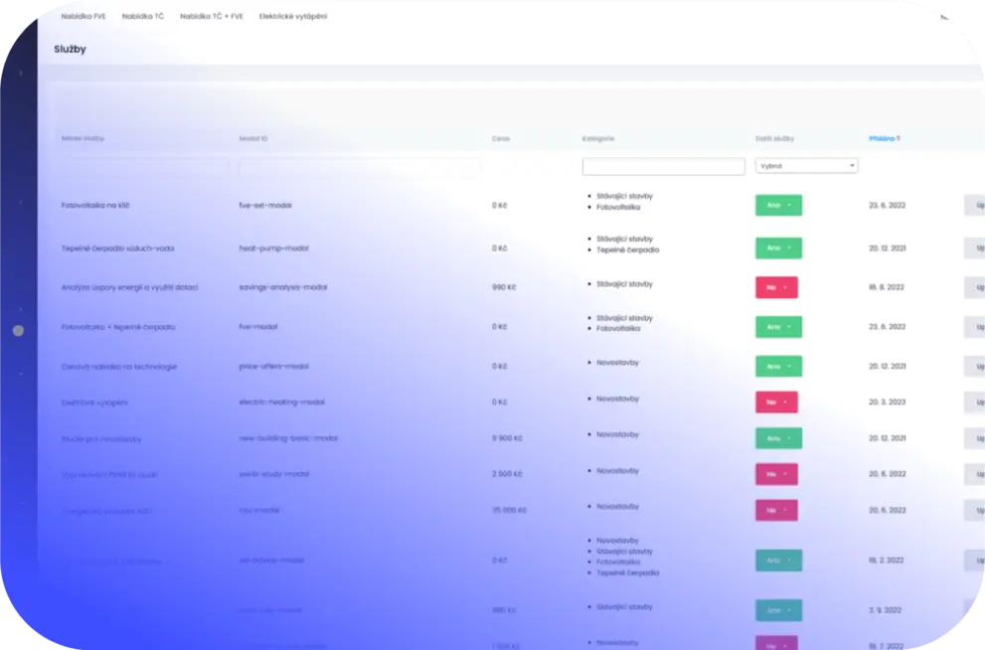Viewport: 985px width, 650px height.
Task: Open Ano status dropdown for Fotovoltaika na klíč
Action: pos(778,206)
